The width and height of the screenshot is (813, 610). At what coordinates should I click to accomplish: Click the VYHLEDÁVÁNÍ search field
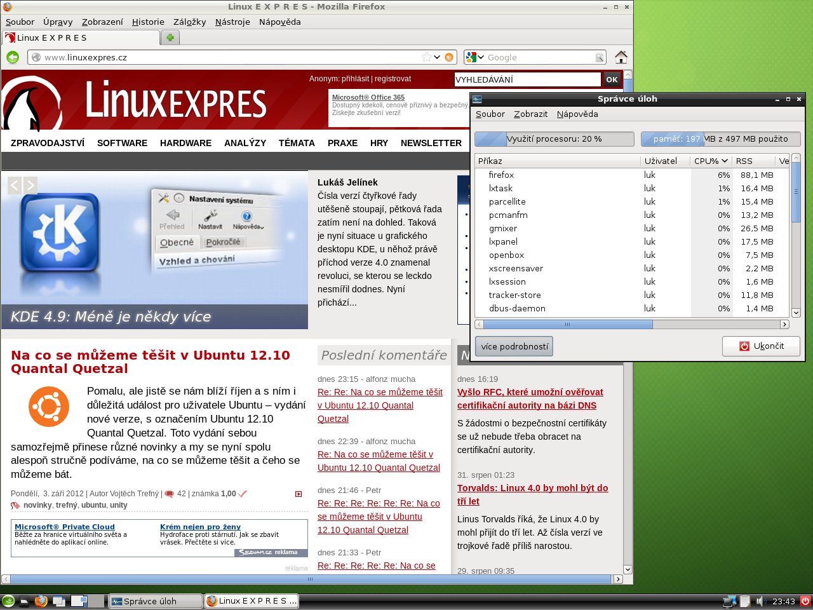[x=527, y=79]
